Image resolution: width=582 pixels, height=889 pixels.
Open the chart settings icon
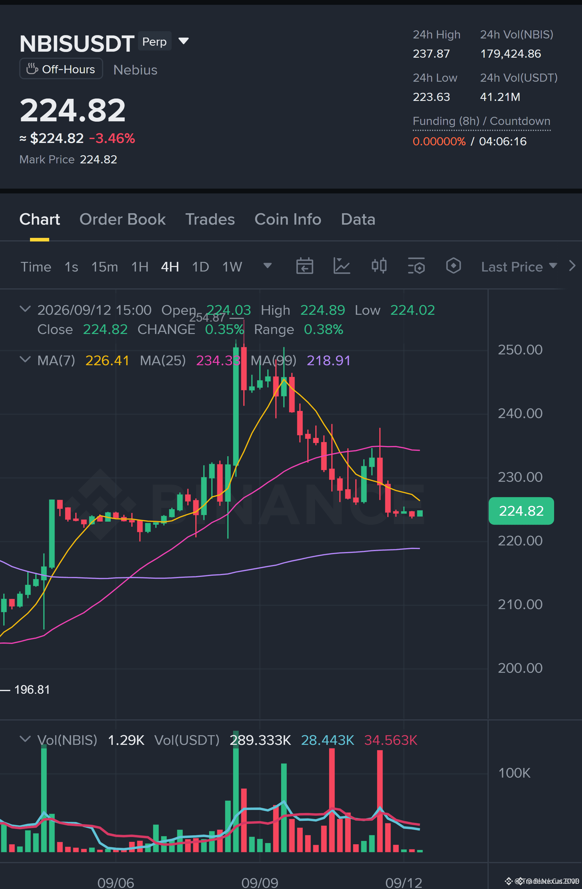tap(416, 266)
